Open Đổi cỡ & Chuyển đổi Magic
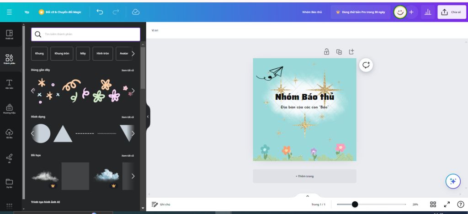 pos(60,12)
